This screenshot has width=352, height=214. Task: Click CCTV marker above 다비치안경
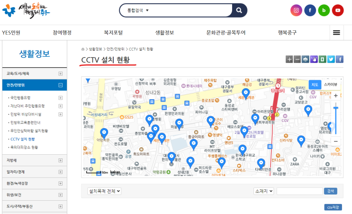click(x=261, y=164)
